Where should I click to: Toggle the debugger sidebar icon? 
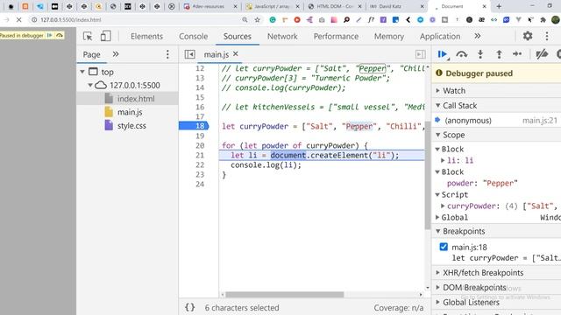[x=421, y=54]
